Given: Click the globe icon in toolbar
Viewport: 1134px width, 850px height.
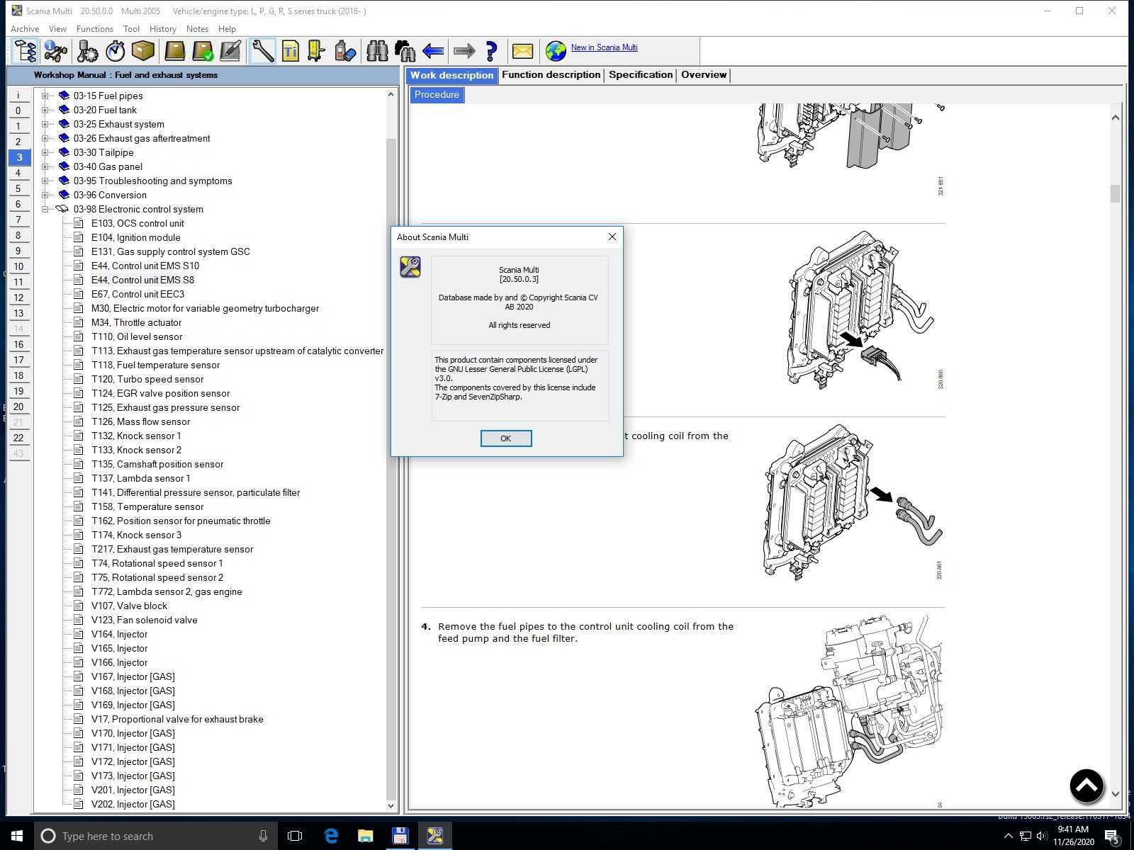Looking at the screenshot, I should pyautogui.click(x=556, y=51).
